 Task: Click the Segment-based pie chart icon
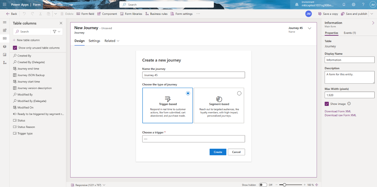(219, 99)
